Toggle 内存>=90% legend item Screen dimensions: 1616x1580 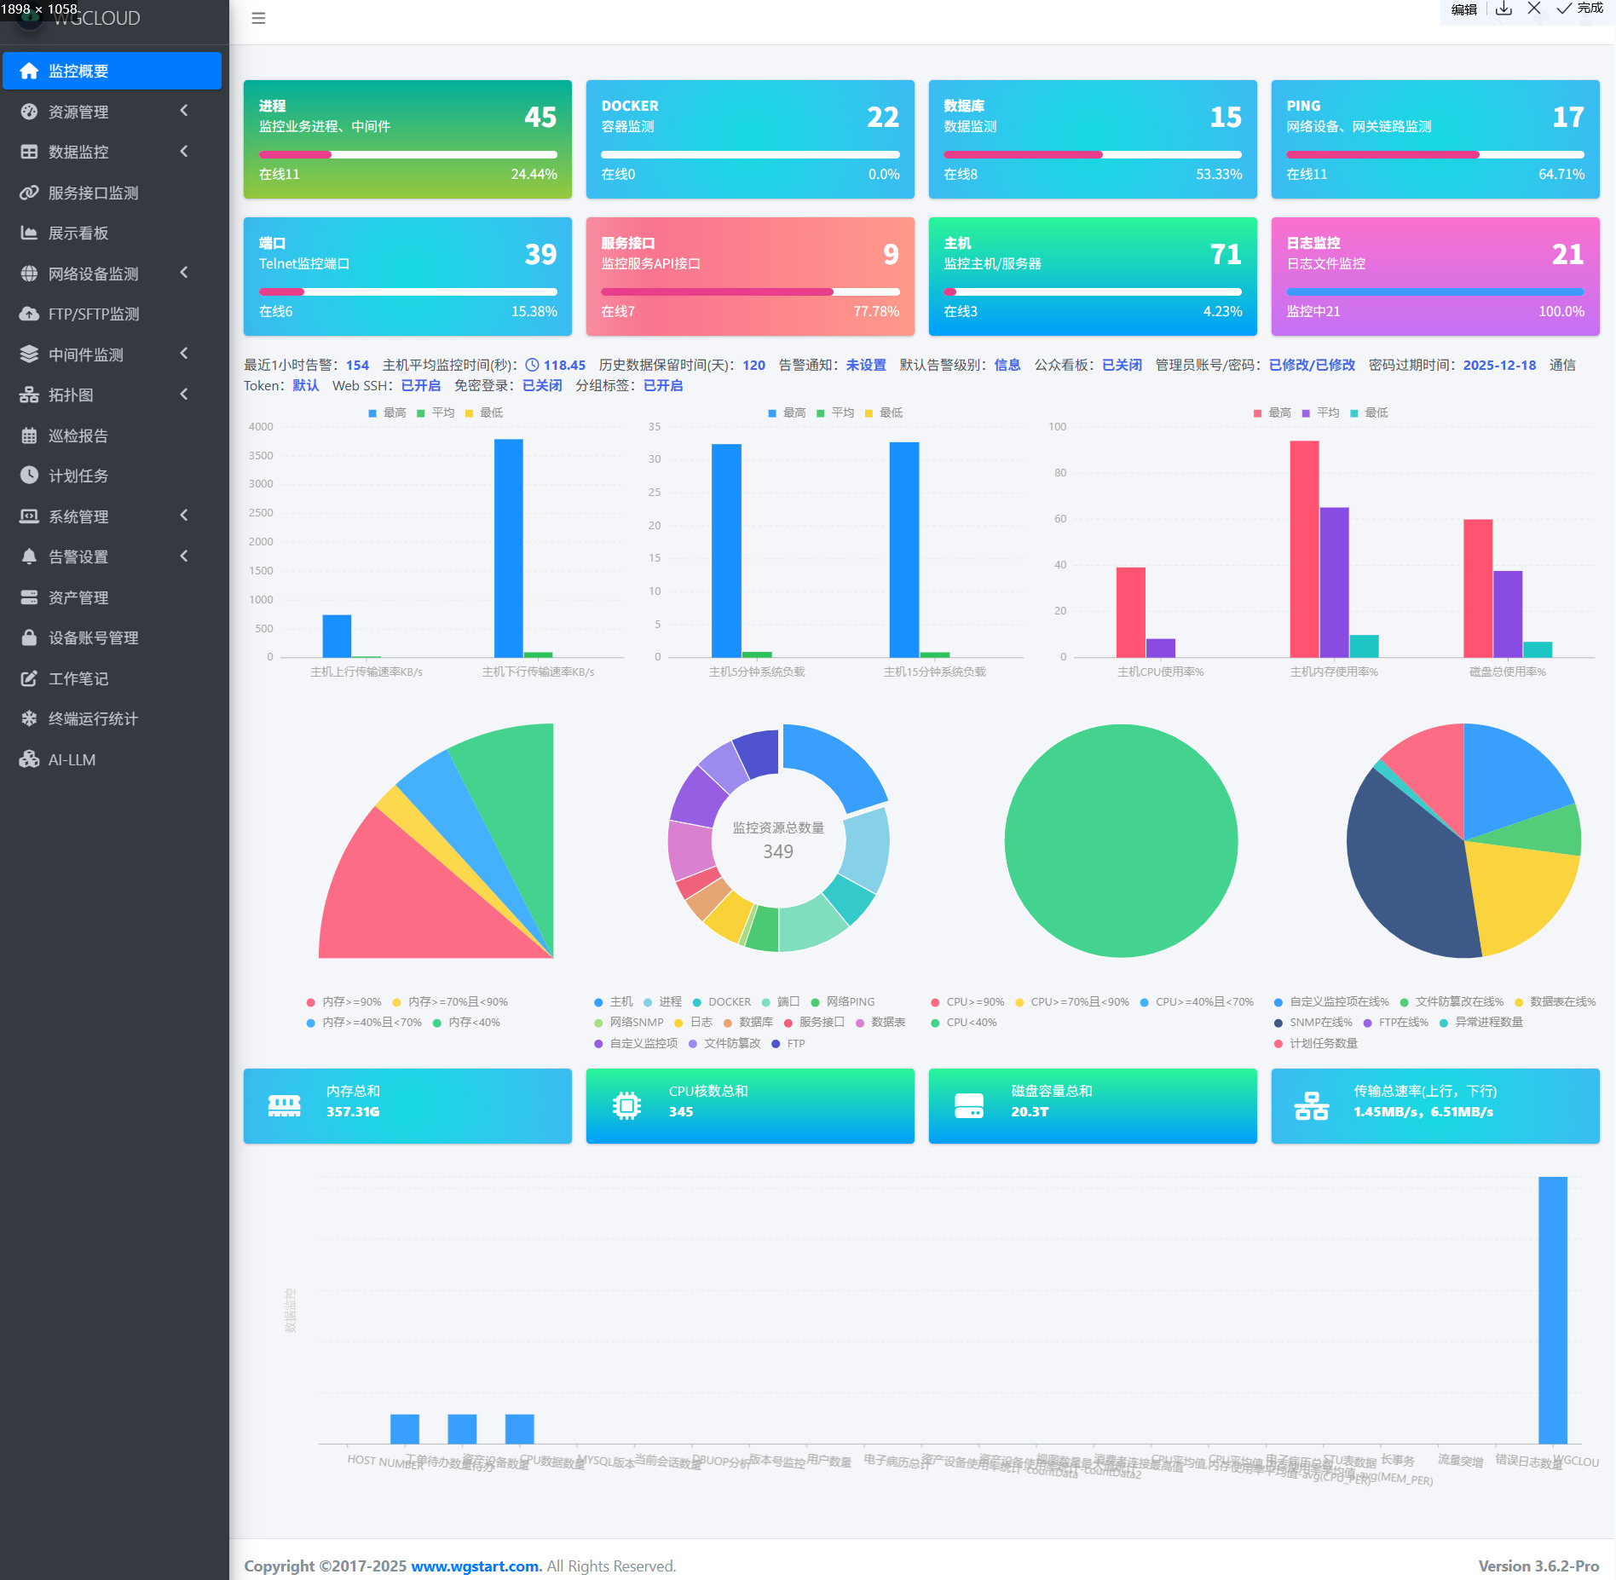pos(343,1001)
